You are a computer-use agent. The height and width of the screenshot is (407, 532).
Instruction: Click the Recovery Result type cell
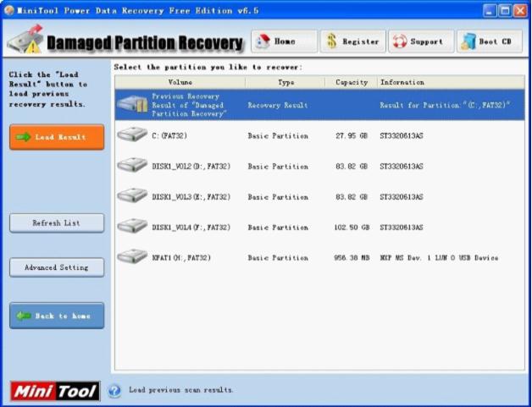[x=278, y=106]
